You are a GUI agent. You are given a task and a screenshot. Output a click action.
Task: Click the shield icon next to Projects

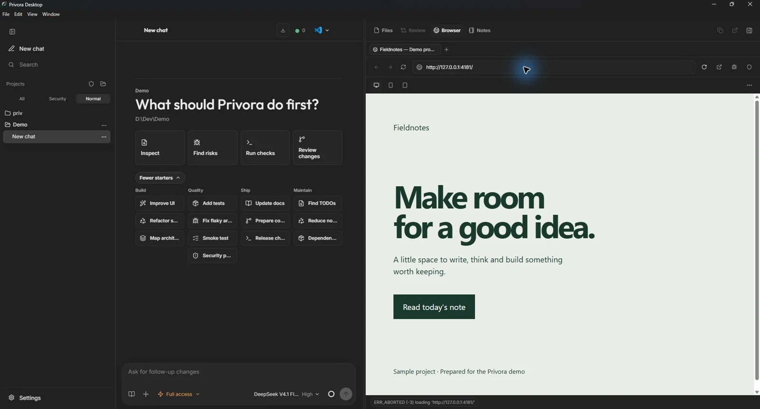coord(91,84)
